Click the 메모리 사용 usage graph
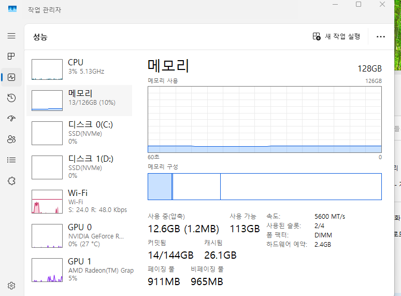Screen dimensions: 401x296 [264, 119]
